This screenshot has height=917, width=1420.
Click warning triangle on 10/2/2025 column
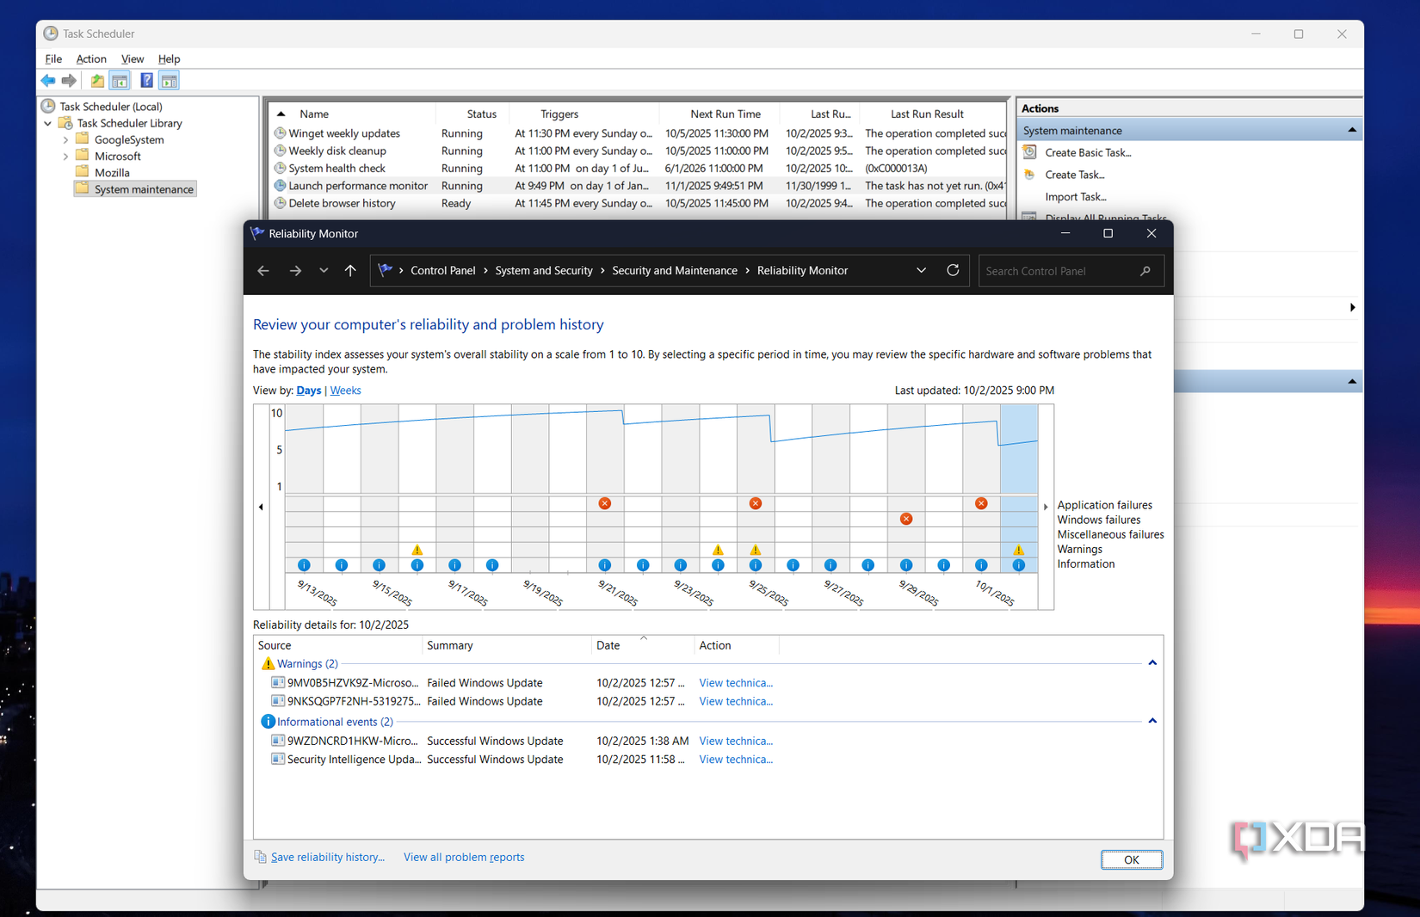tap(1019, 550)
